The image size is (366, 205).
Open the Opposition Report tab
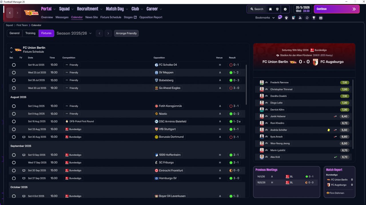tap(151, 17)
